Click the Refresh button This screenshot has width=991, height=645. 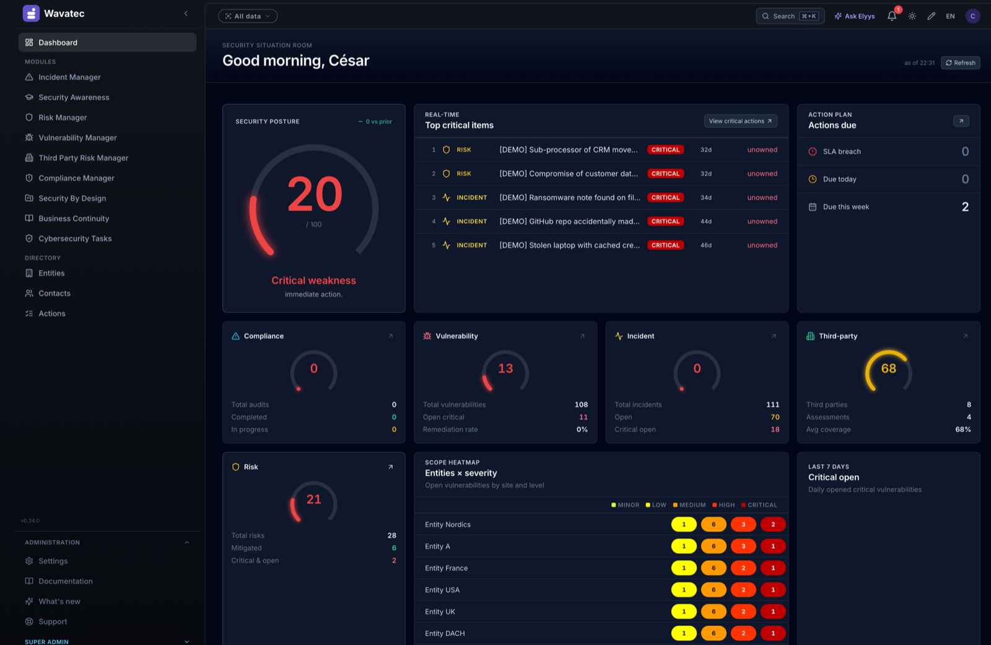(x=961, y=63)
